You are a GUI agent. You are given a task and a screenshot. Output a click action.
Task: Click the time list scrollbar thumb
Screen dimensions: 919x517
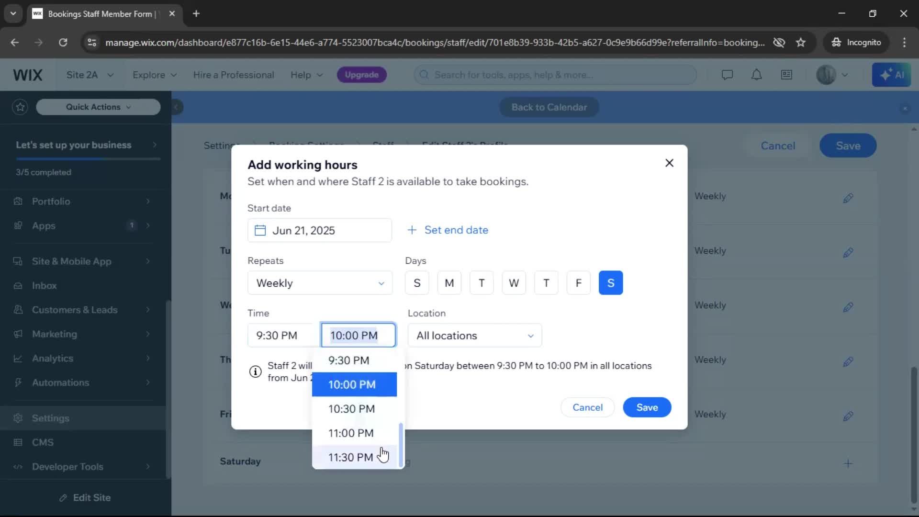[401, 445]
